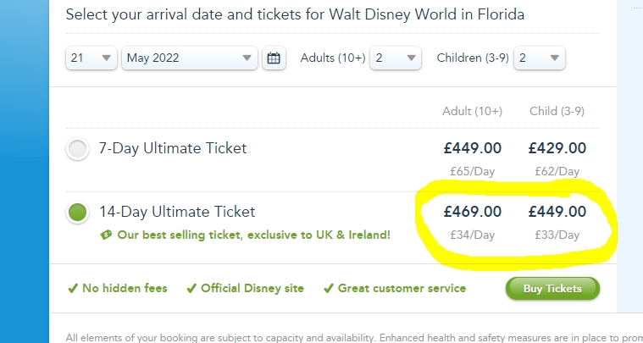Image resolution: width=643 pixels, height=343 pixels.
Task: Click the 'Our best selling ticket' text
Action: point(252,235)
